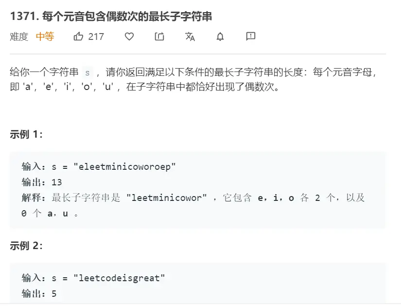Click the 217 like count
The height and width of the screenshot is (306, 401).
tap(96, 36)
